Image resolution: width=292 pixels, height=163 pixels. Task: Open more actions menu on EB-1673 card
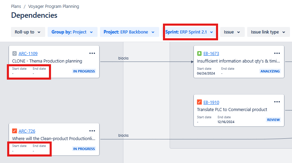tap(277, 53)
